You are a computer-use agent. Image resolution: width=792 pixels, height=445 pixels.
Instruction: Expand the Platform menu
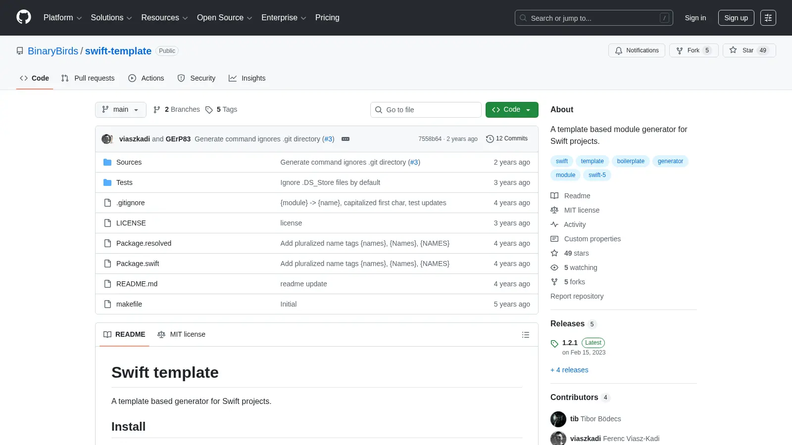point(62,18)
